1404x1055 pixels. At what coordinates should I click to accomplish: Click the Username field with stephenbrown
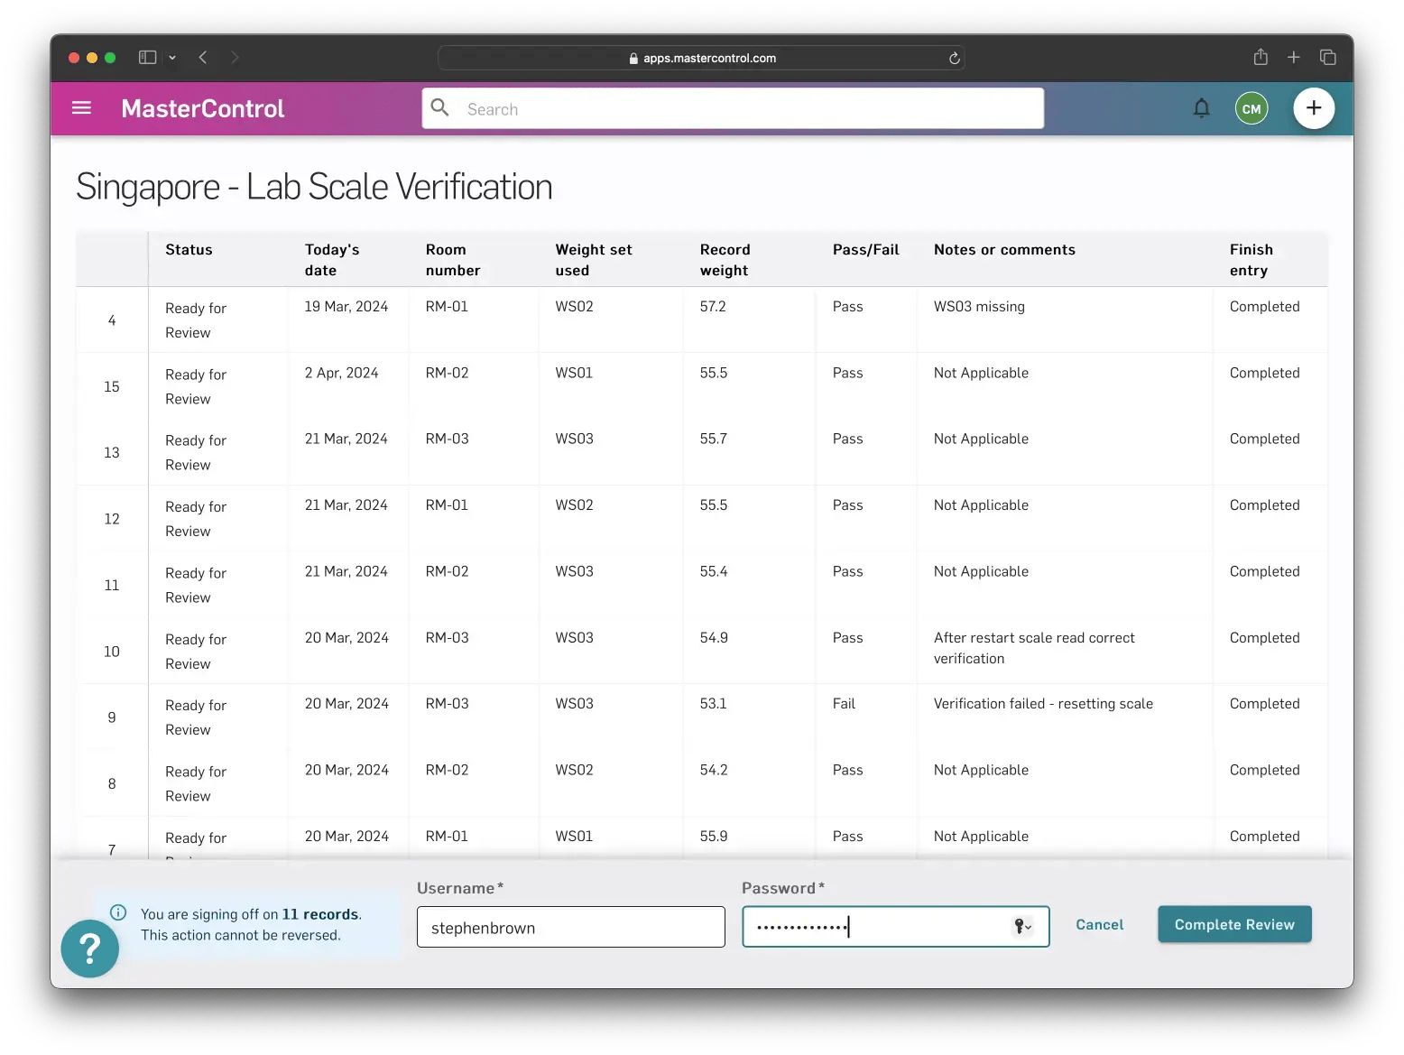(571, 927)
